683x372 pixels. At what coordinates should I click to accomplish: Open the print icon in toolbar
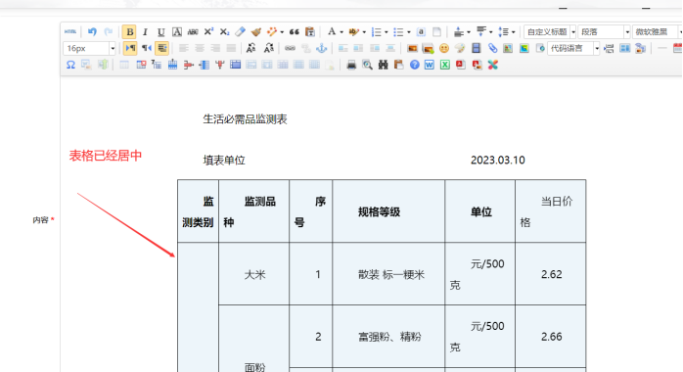pyautogui.click(x=351, y=65)
